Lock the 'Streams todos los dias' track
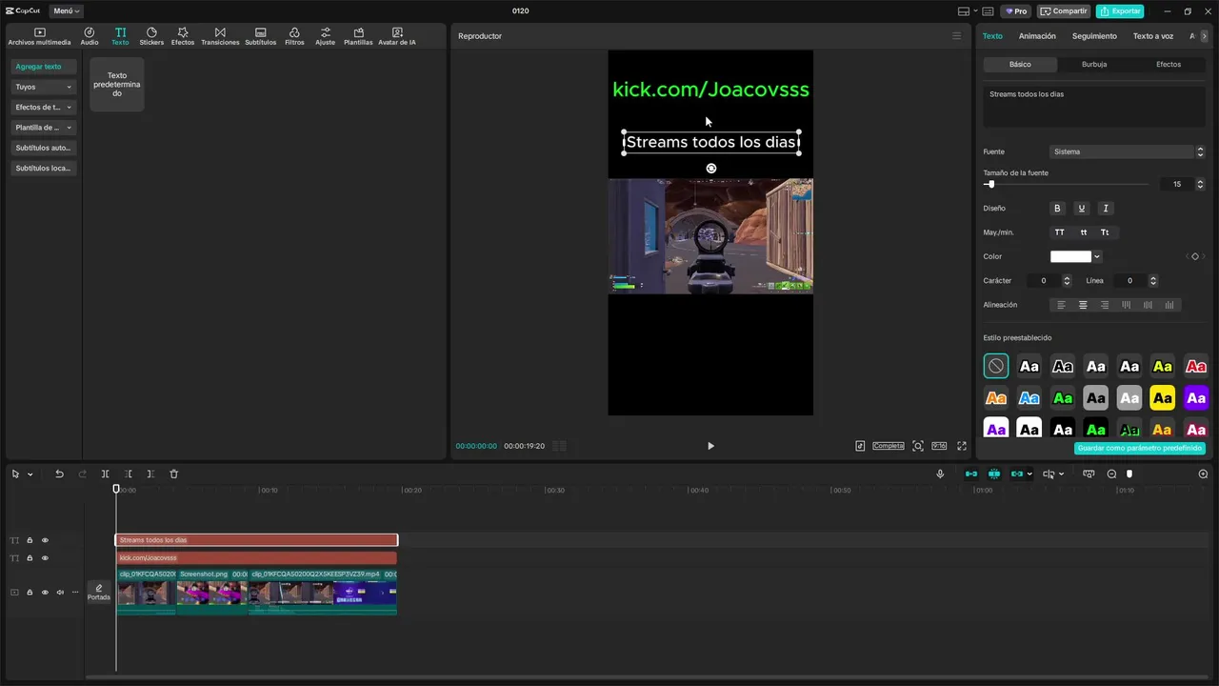 coord(30,540)
